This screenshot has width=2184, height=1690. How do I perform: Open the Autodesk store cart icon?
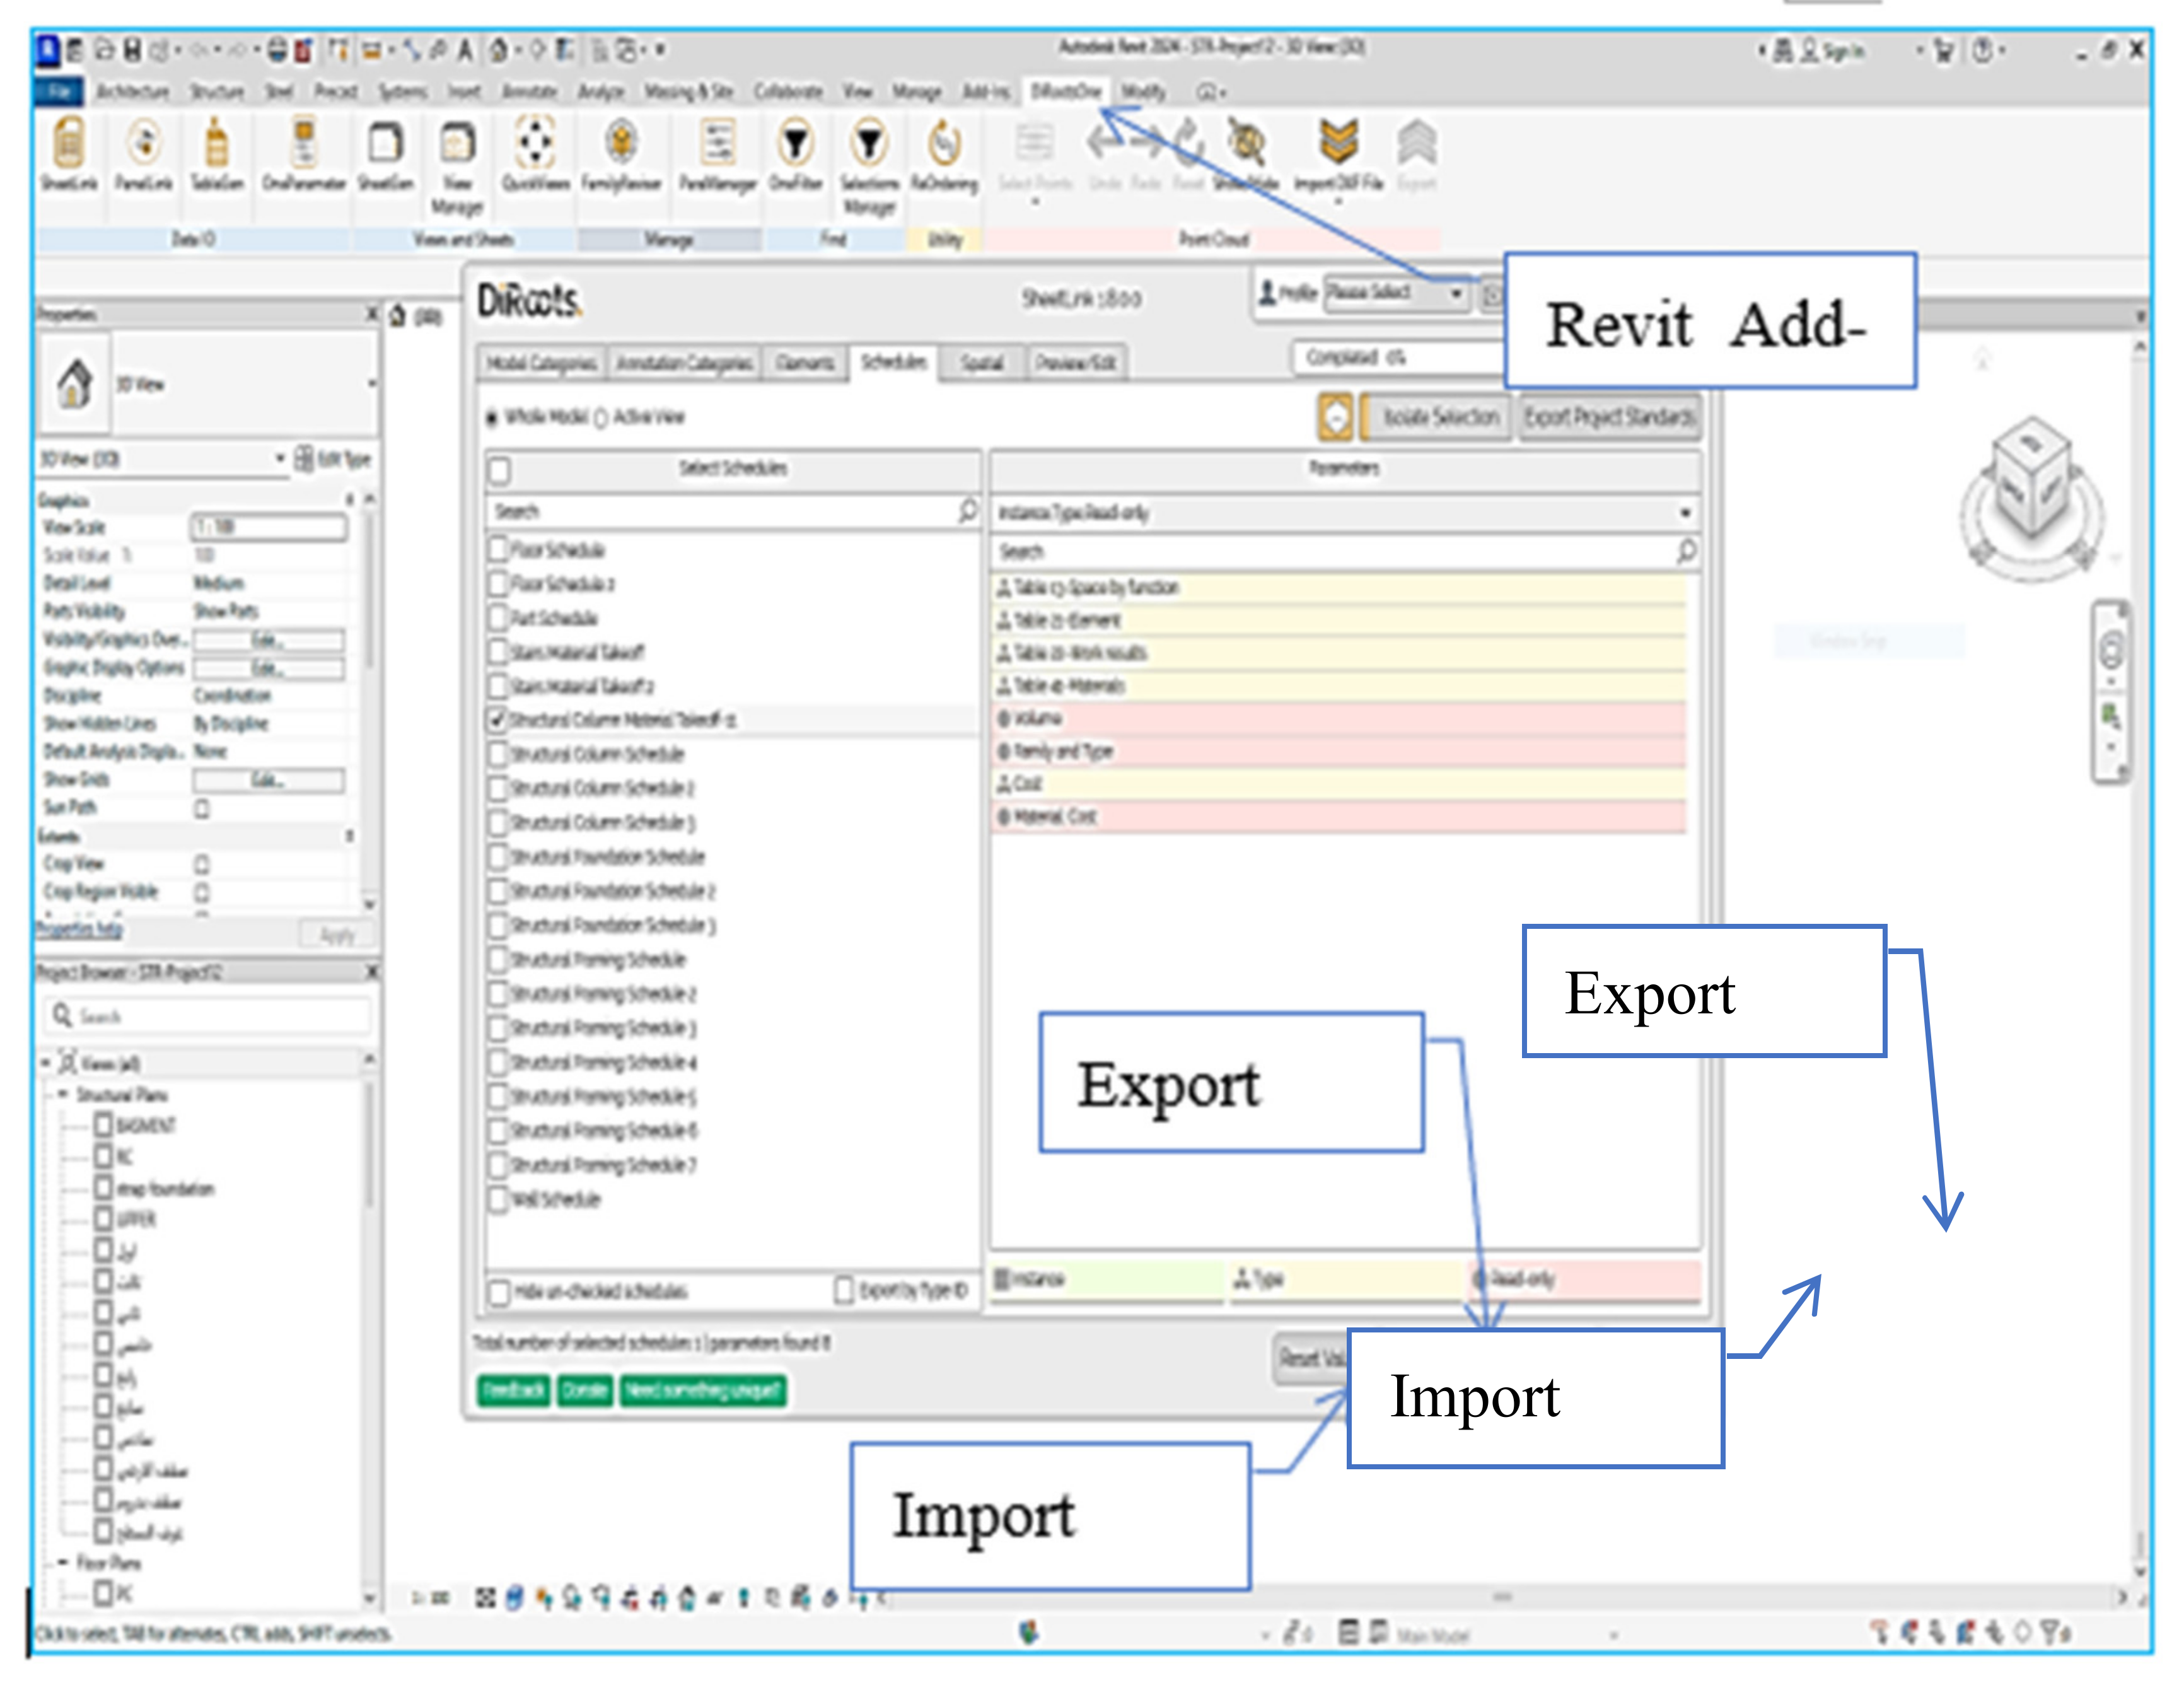[1943, 50]
